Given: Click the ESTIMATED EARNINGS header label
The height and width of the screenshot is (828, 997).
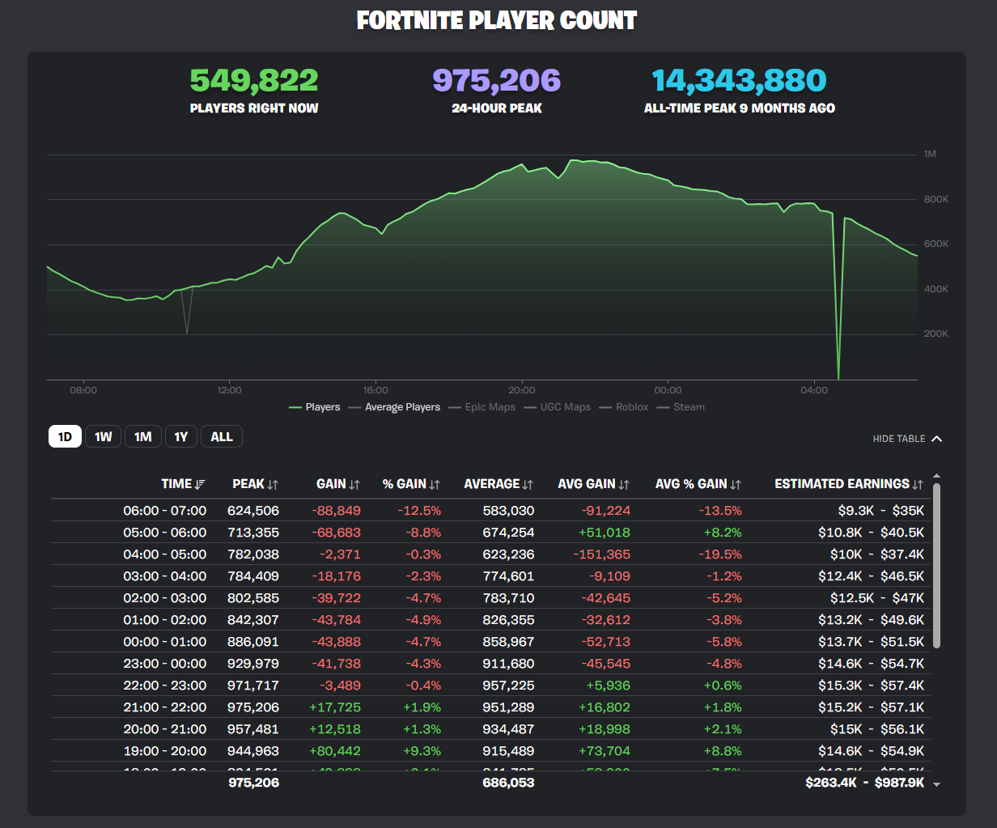Looking at the screenshot, I should [842, 484].
